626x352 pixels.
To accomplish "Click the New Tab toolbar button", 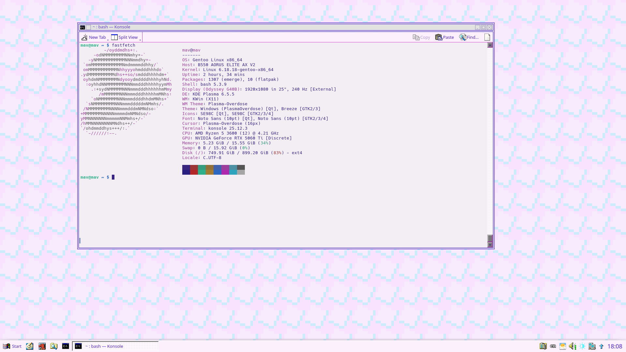I will point(94,37).
